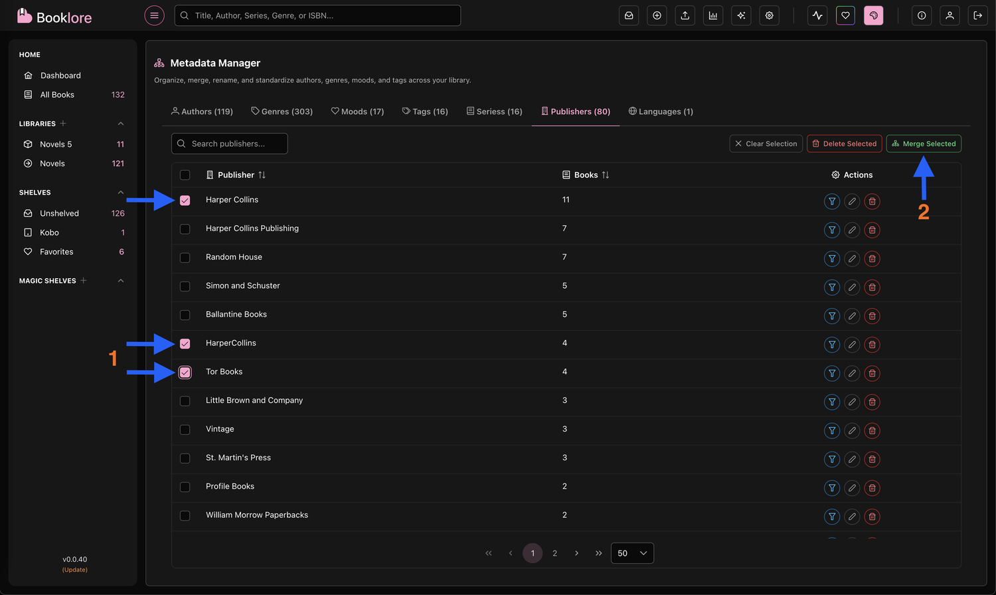Collapse the Shelves section
The width and height of the screenshot is (996, 595).
pyautogui.click(x=121, y=193)
